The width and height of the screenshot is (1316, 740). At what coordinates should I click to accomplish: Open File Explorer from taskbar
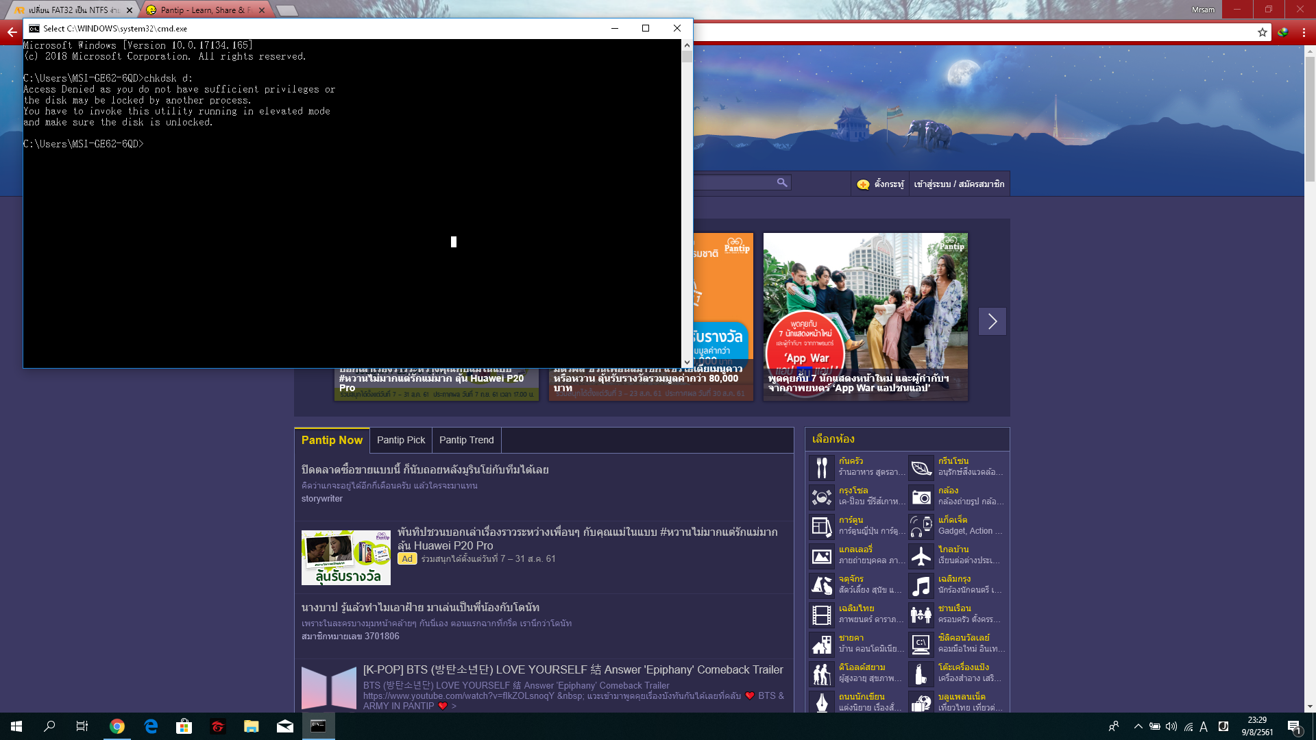[251, 726]
